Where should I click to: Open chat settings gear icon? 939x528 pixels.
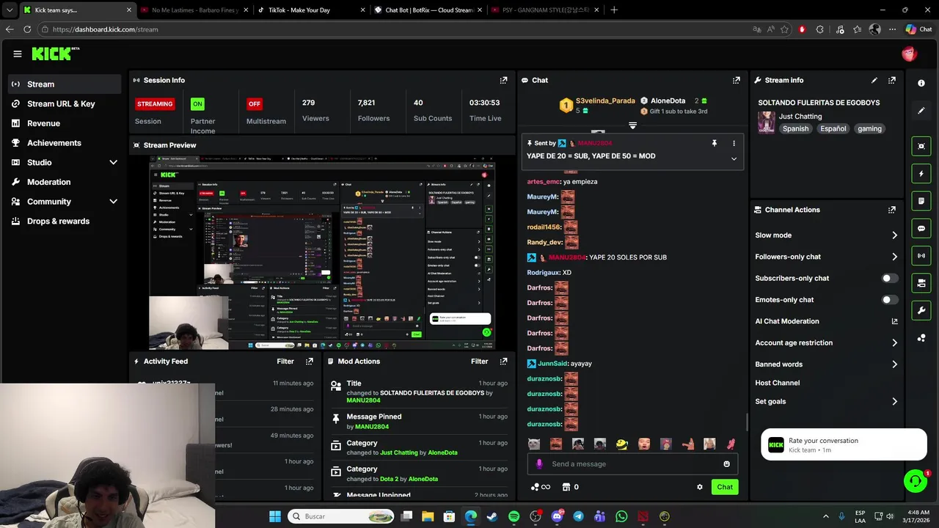[699, 487]
